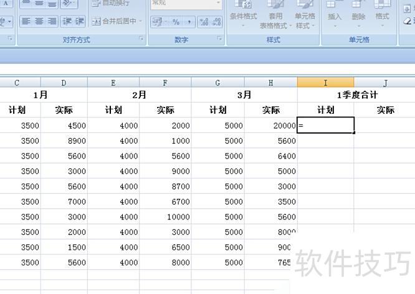Open the 套用表格格式 menu
The image size is (415, 294).
coord(275,14)
